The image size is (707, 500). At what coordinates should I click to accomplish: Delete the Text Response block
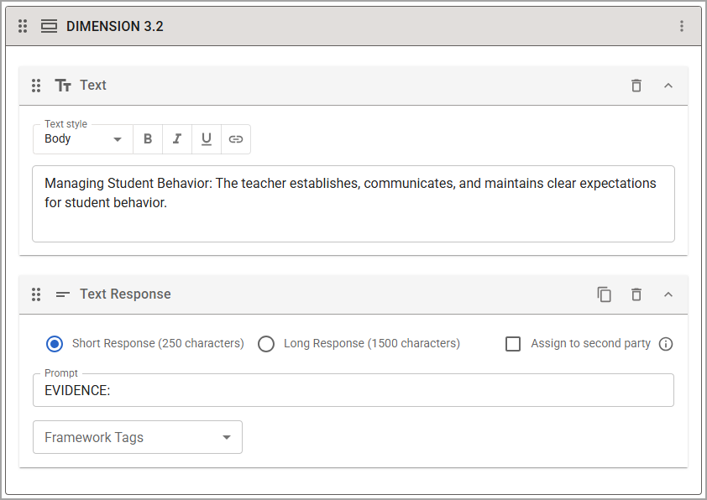pyautogui.click(x=636, y=294)
